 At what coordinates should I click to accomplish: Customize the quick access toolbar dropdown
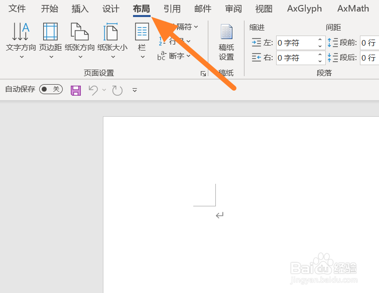[x=135, y=90]
